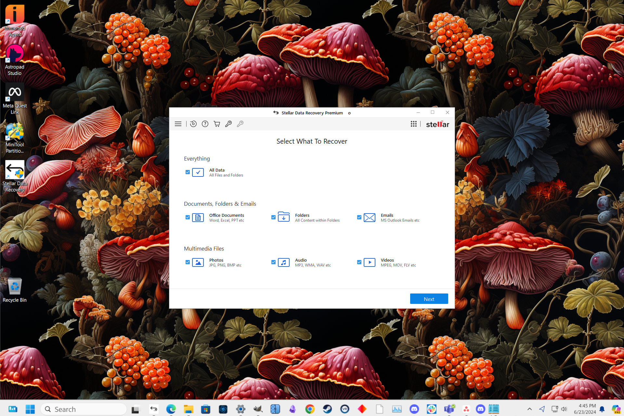Screen dimensions: 624x416
Task: Open the Stellar Data Recovery desktop shortcut
Action: pos(15,176)
